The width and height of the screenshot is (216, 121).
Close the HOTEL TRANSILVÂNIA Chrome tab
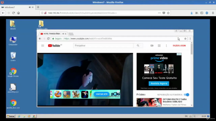tap(65, 34)
